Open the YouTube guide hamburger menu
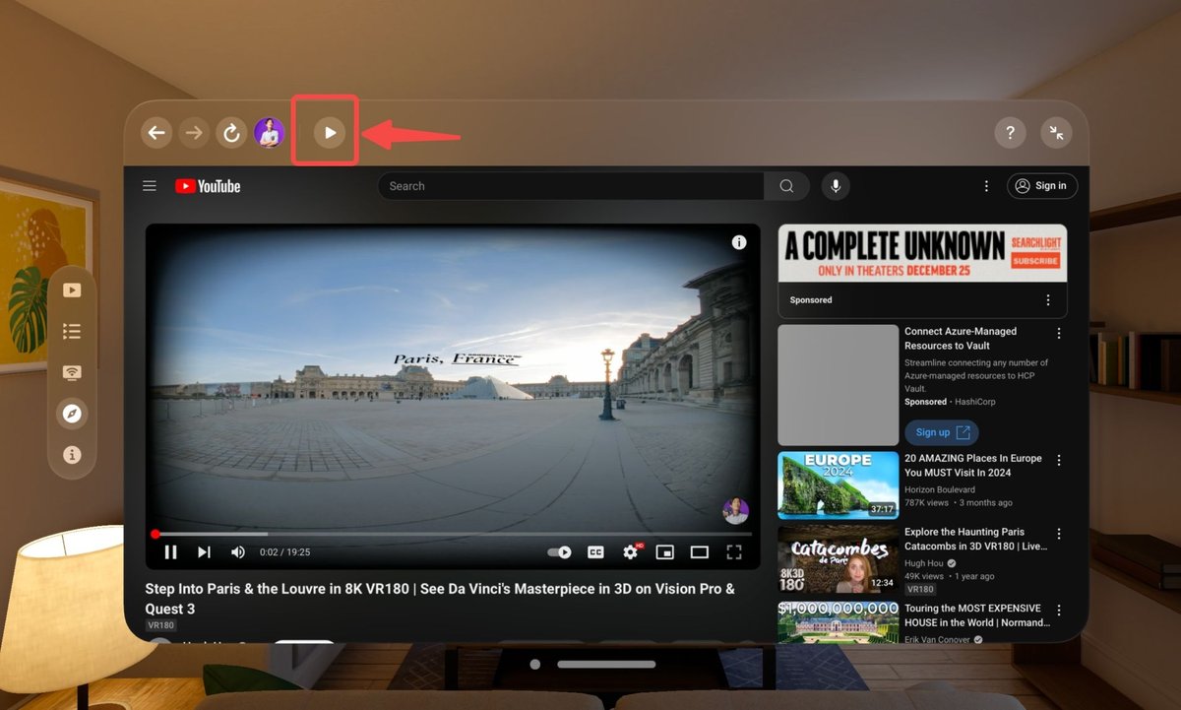Screen dimensions: 1181x710 150,186
